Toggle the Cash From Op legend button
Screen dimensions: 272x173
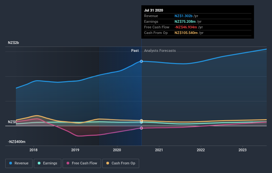(x=121, y=163)
